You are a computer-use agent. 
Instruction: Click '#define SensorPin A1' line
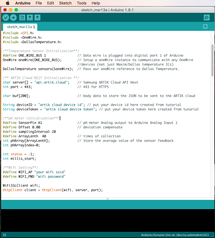[22, 123]
